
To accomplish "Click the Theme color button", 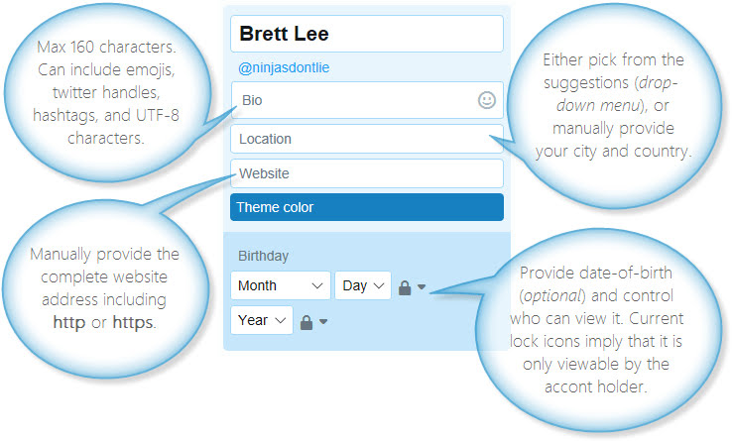I will (367, 207).
